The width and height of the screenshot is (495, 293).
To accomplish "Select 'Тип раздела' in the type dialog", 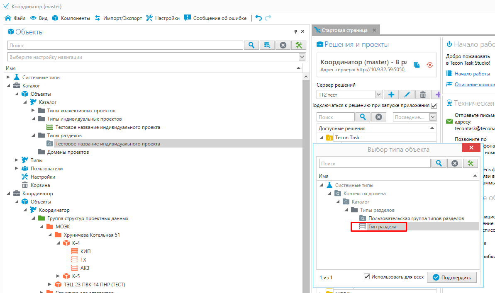I will pyautogui.click(x=382, y=227).
